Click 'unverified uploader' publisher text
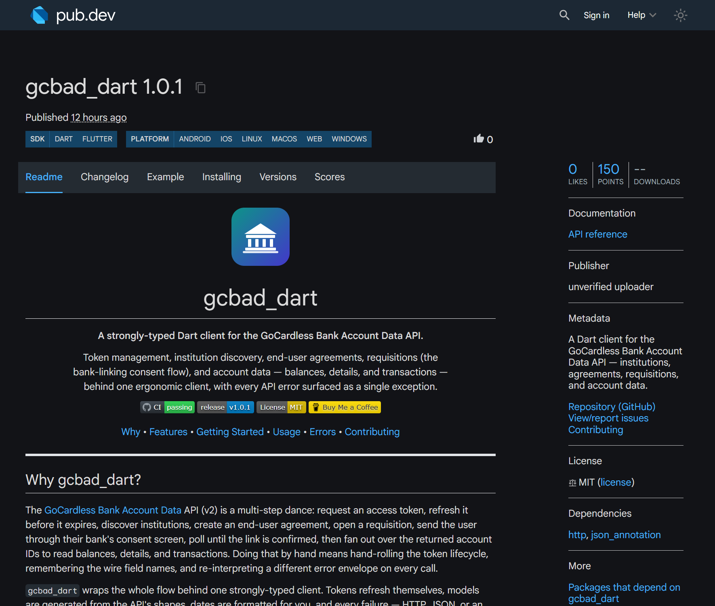 click(611, 287)
